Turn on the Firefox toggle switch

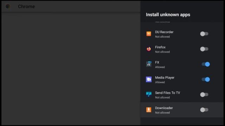coord(204,49)
